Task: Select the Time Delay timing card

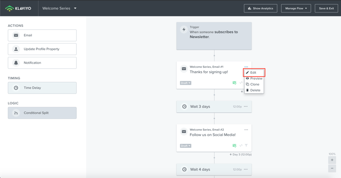Action: 42,88
